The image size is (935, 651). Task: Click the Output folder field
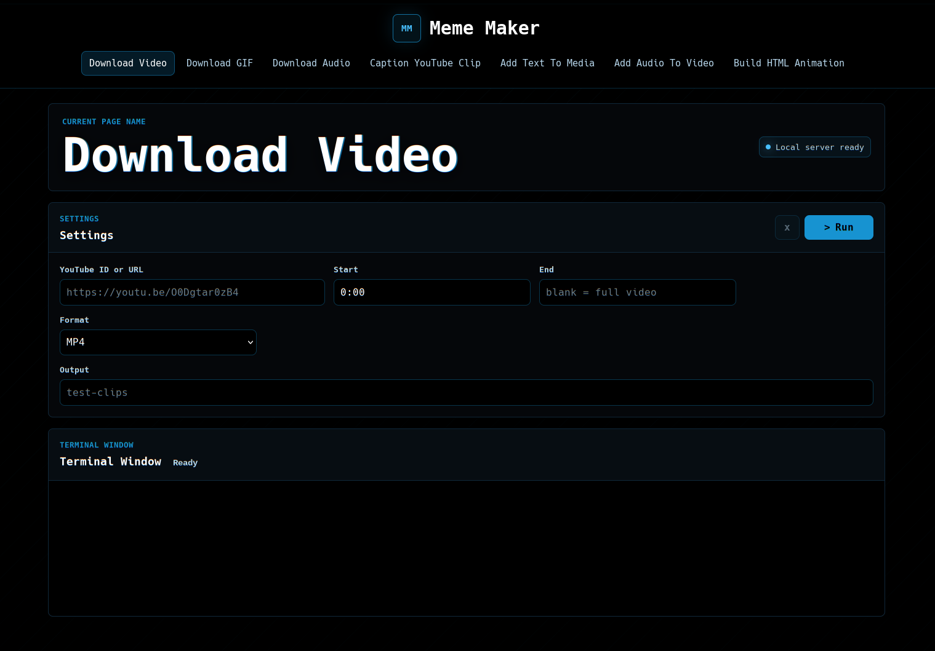coord(467,393)
